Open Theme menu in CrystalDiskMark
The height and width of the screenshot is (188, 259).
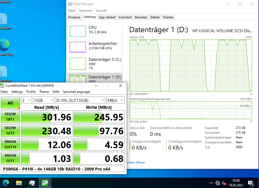[44, 92]
